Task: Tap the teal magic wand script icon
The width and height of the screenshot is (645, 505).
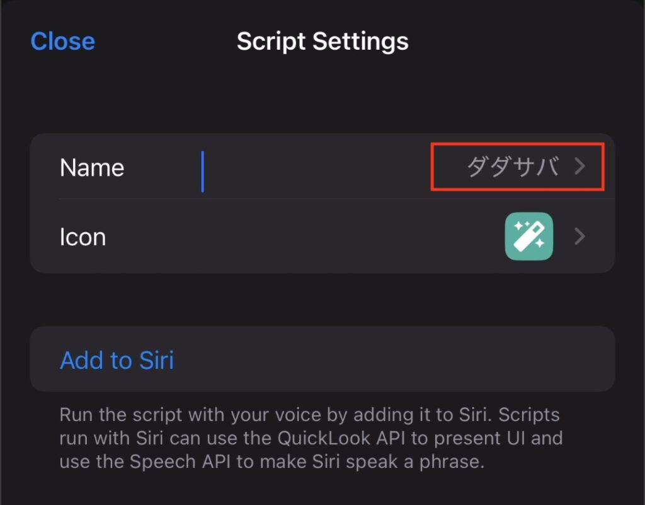Action: pos(529,236)
